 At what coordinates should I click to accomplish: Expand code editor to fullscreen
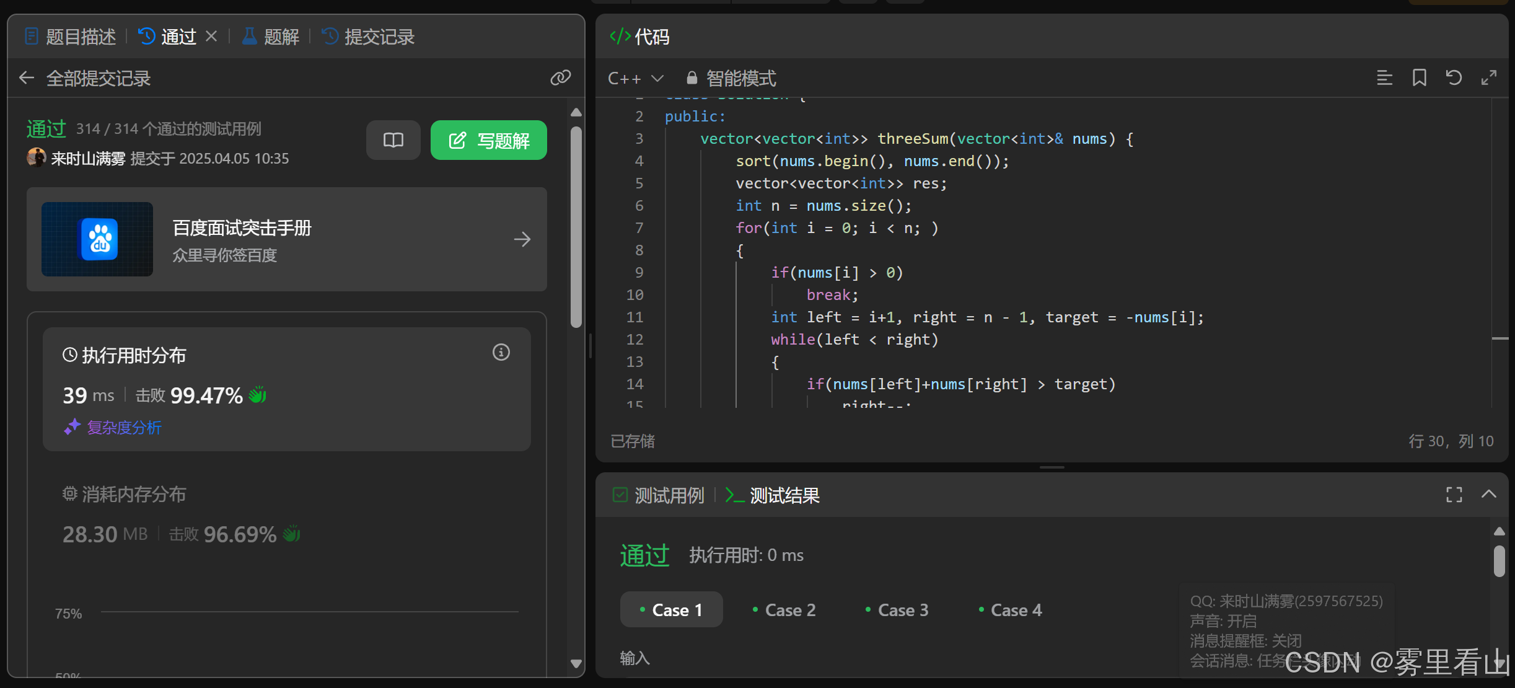[1488, 78]
